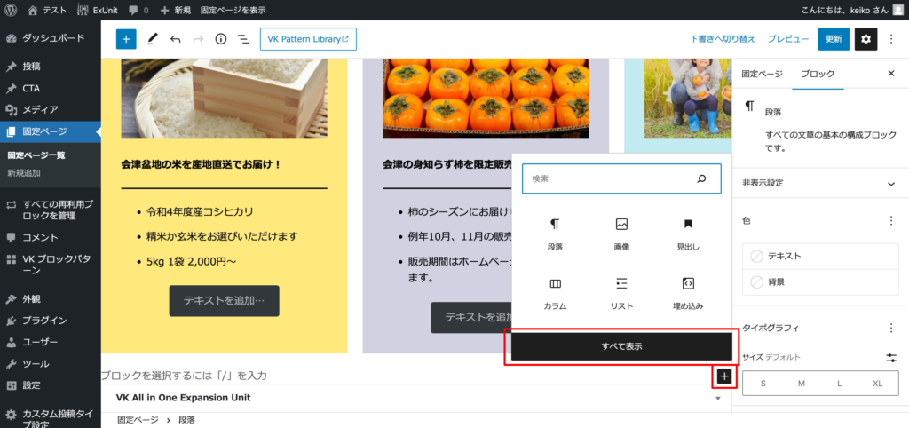Screen dimensions: 909x428
Task: Open こんにちは、keiko さん account menu
Action: click(x=852, y=10)
